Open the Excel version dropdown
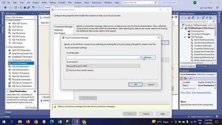 pyautogui.click(x=103, y=66)
